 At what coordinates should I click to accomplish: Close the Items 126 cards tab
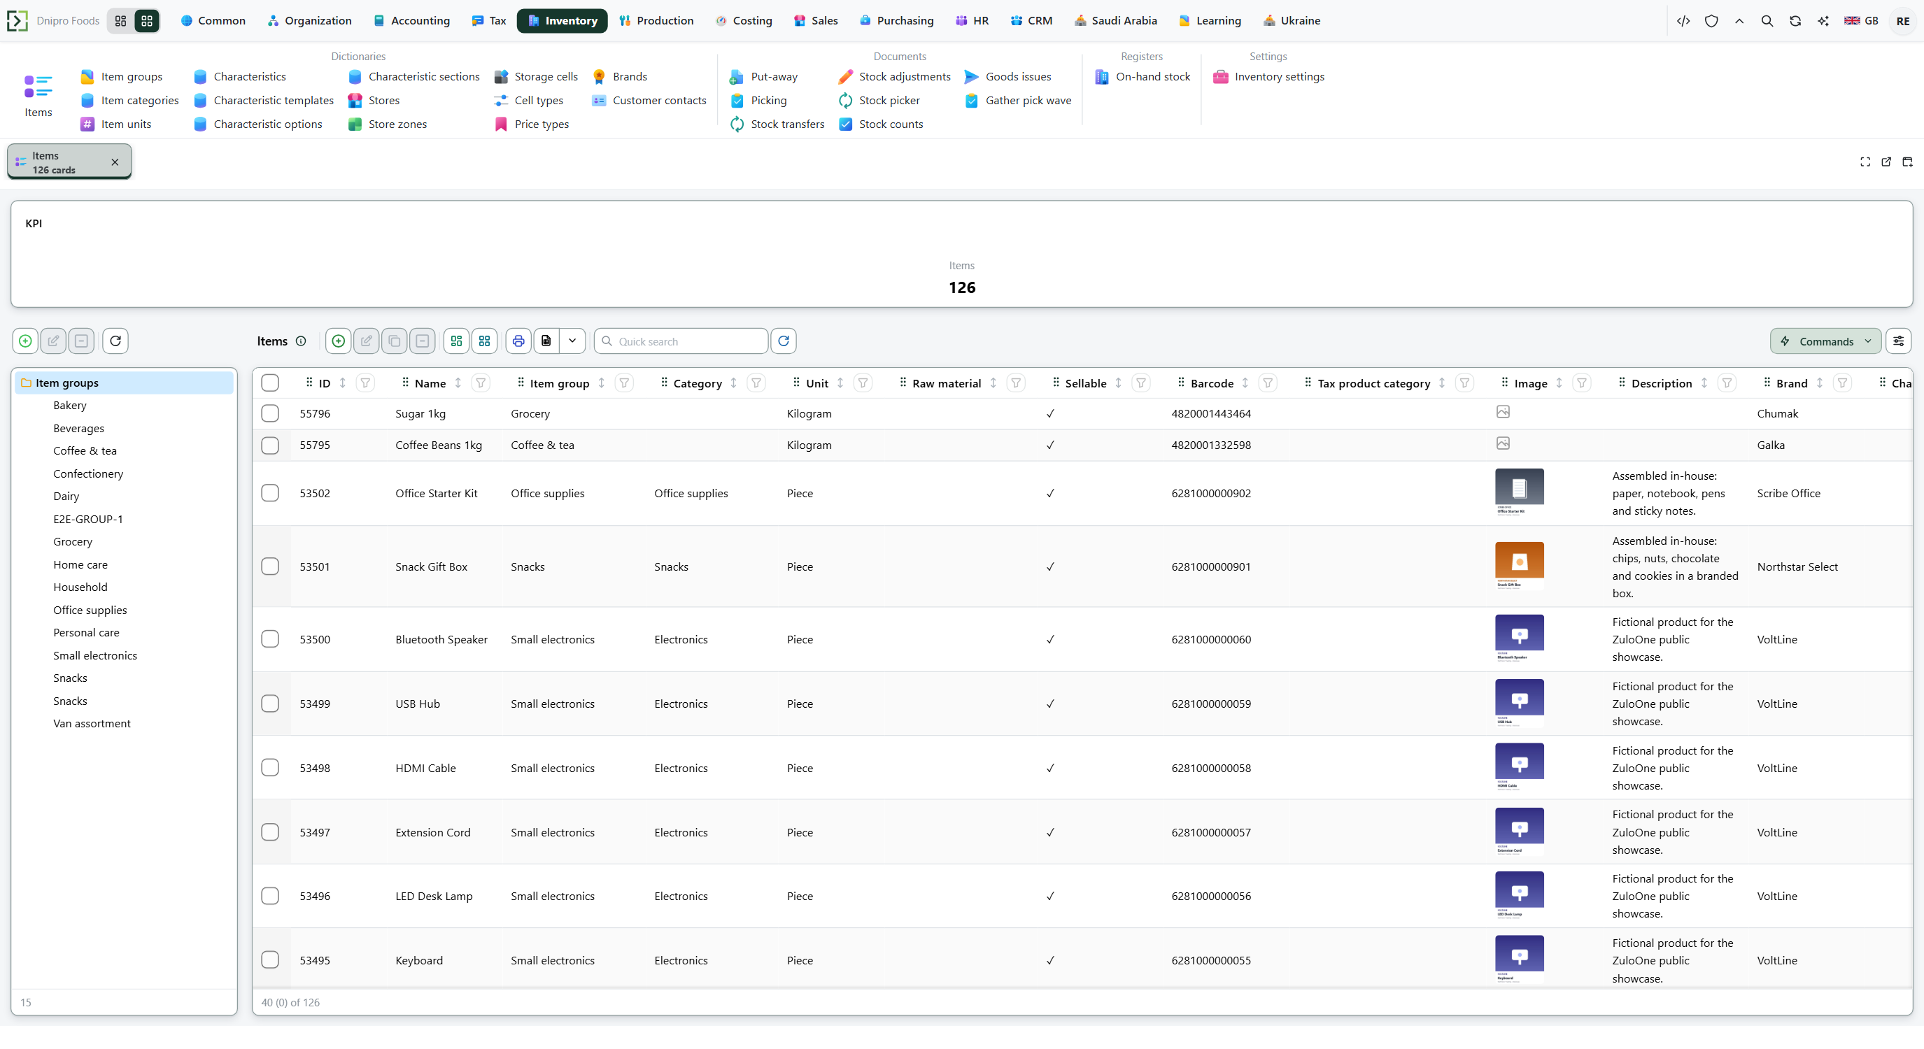115,162
